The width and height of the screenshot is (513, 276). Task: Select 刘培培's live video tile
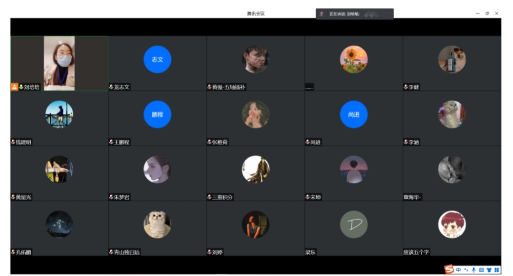coord(59,61)
